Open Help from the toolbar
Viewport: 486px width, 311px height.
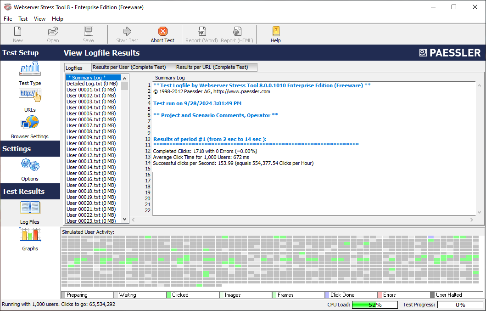(x=275, y=33)
